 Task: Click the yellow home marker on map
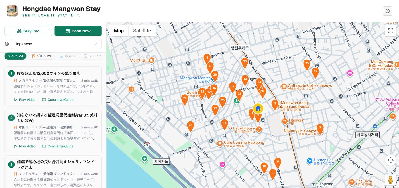(x=258, y=108)
